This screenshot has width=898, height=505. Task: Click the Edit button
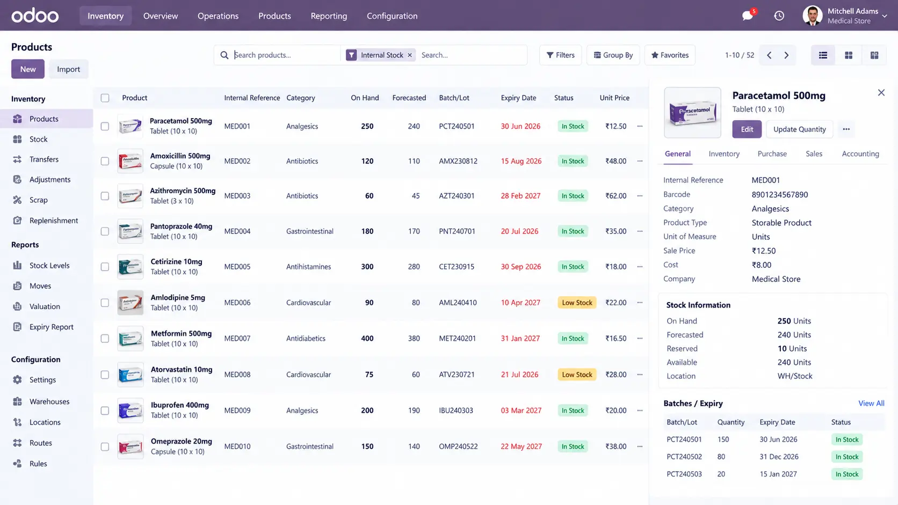tap(747, 129)
